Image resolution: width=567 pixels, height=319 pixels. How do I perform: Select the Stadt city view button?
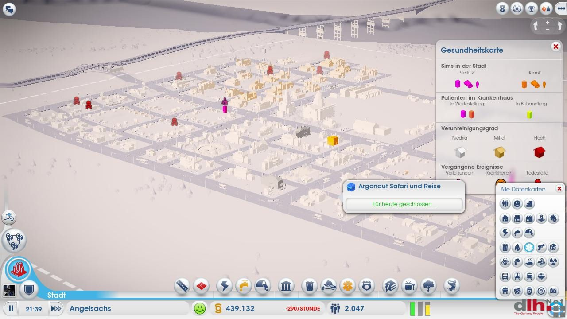[x=19, y=269]
